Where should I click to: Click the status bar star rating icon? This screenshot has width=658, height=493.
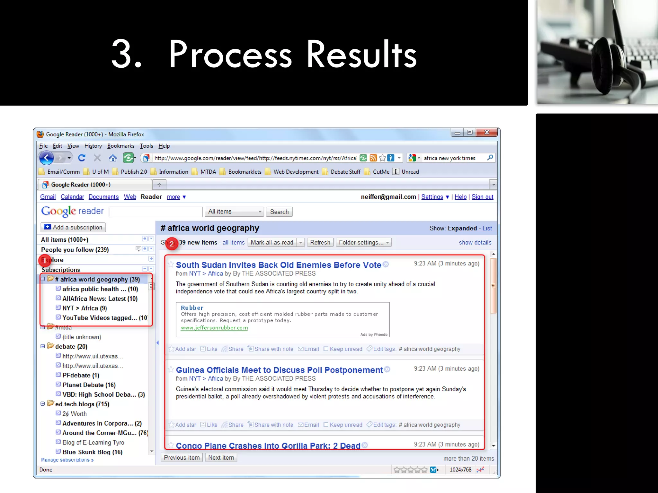point(411,470)
